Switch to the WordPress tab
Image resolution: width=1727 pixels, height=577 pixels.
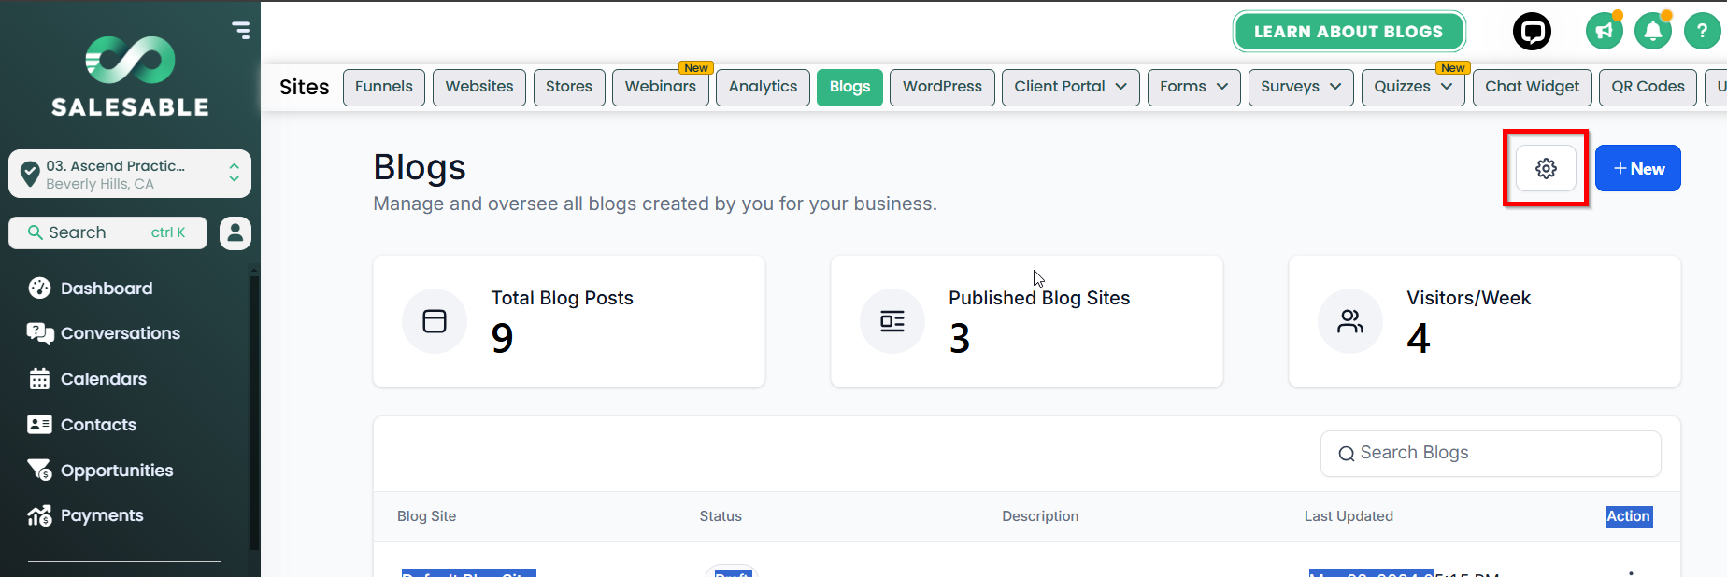click(x=942, y=87)
